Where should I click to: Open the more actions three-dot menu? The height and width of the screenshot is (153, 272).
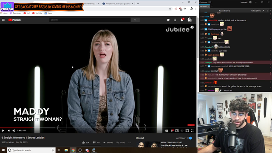point(130,143)
